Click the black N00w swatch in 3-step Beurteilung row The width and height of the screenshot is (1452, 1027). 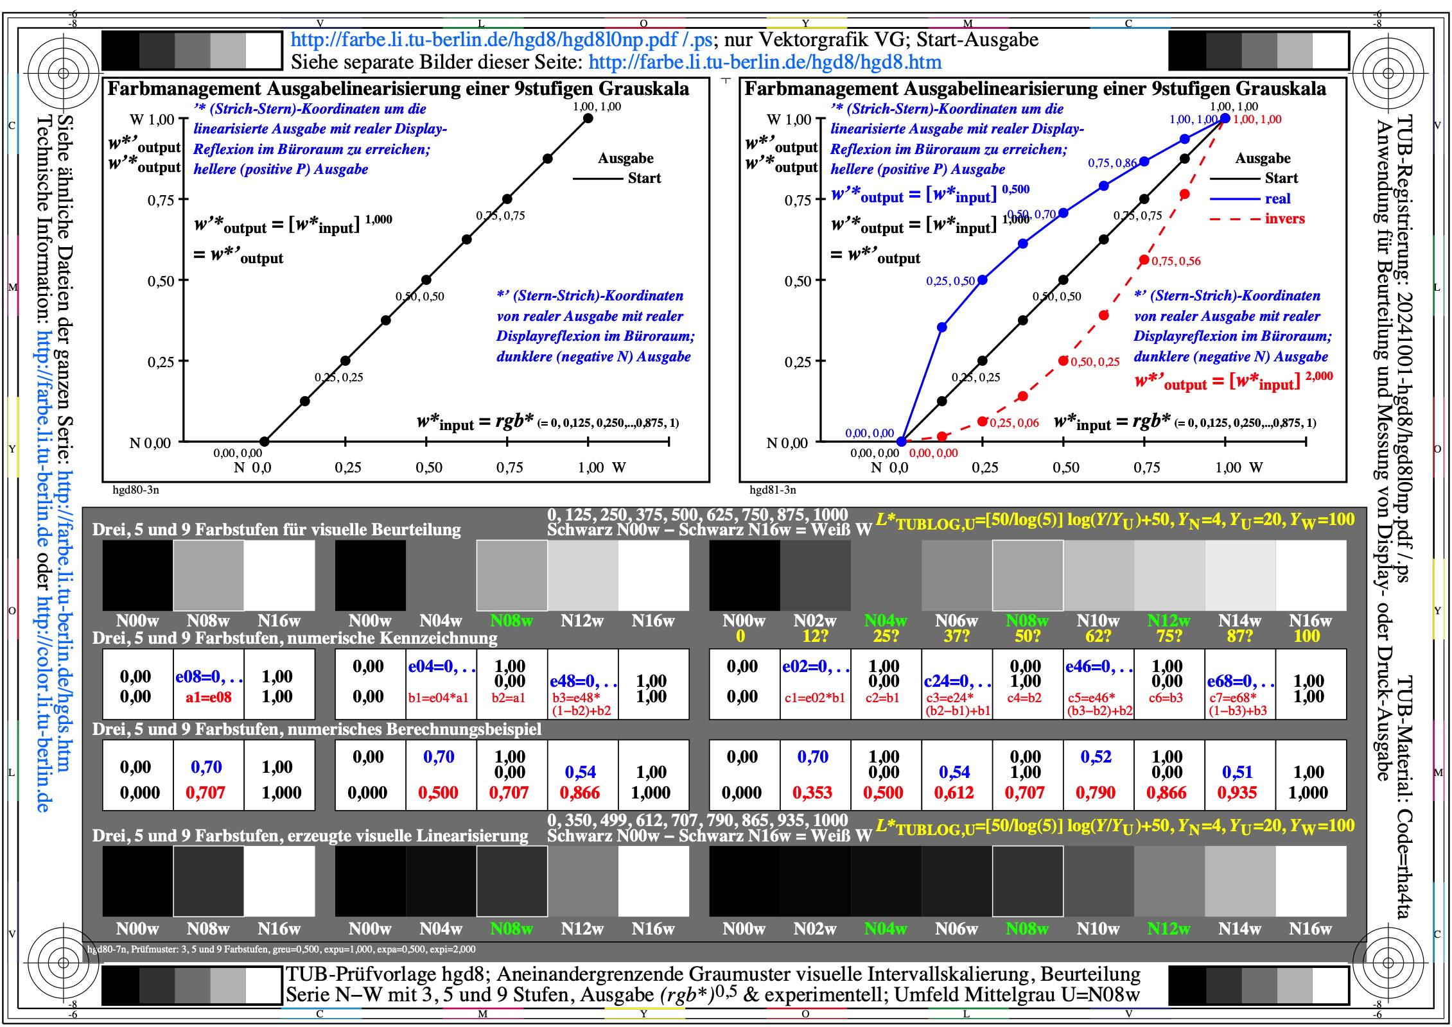(137, 575)
